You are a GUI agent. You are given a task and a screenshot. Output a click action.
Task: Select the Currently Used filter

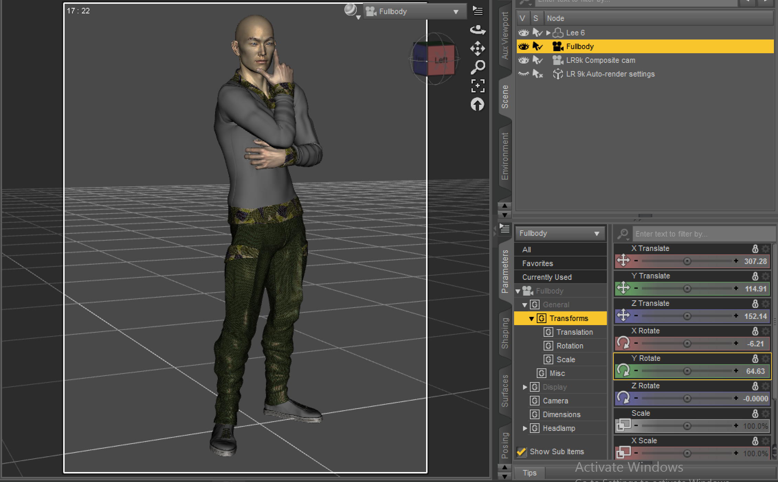547,277
